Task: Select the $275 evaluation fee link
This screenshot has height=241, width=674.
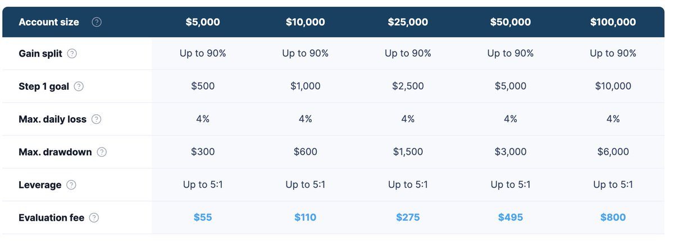Action: pos(408,217)
